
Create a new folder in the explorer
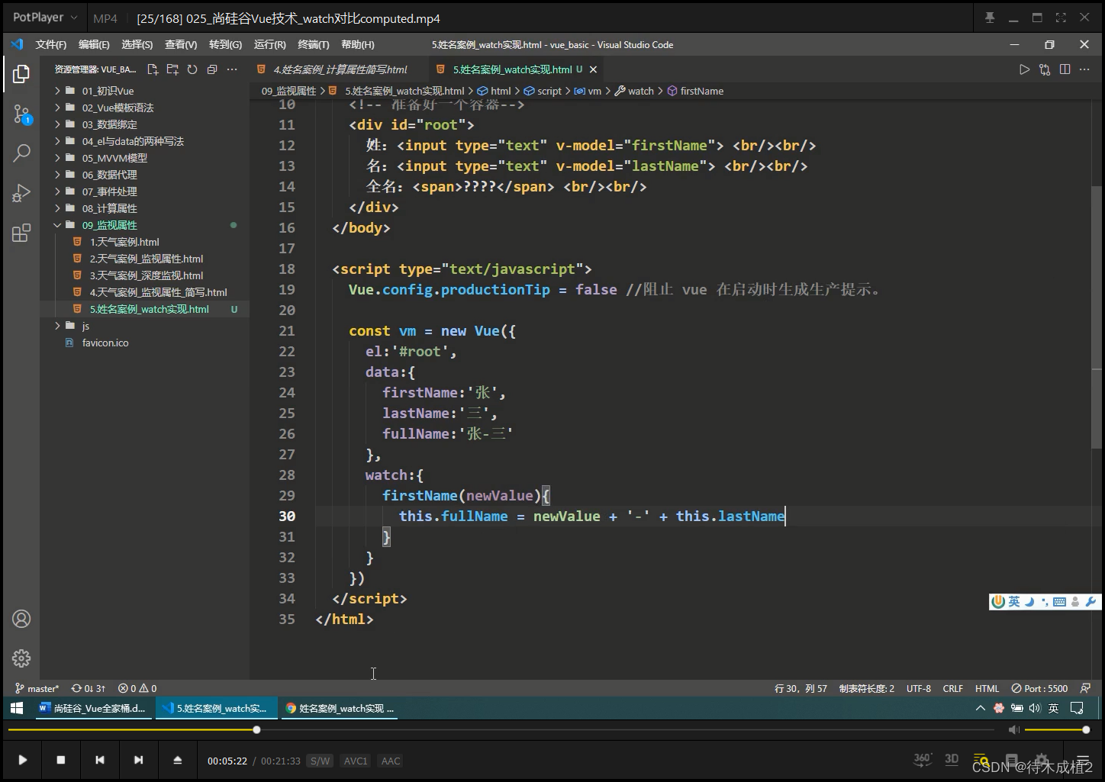(172, 69)
